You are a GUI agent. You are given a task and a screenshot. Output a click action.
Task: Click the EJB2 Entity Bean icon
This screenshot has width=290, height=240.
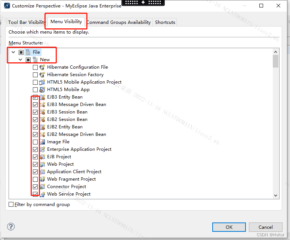point(43,127)
